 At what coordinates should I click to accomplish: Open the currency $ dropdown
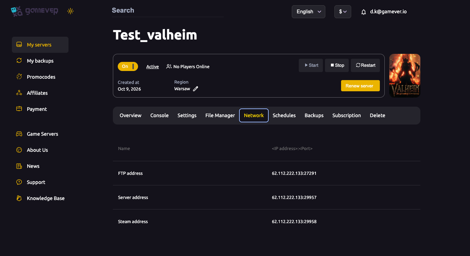coord(343,12)
